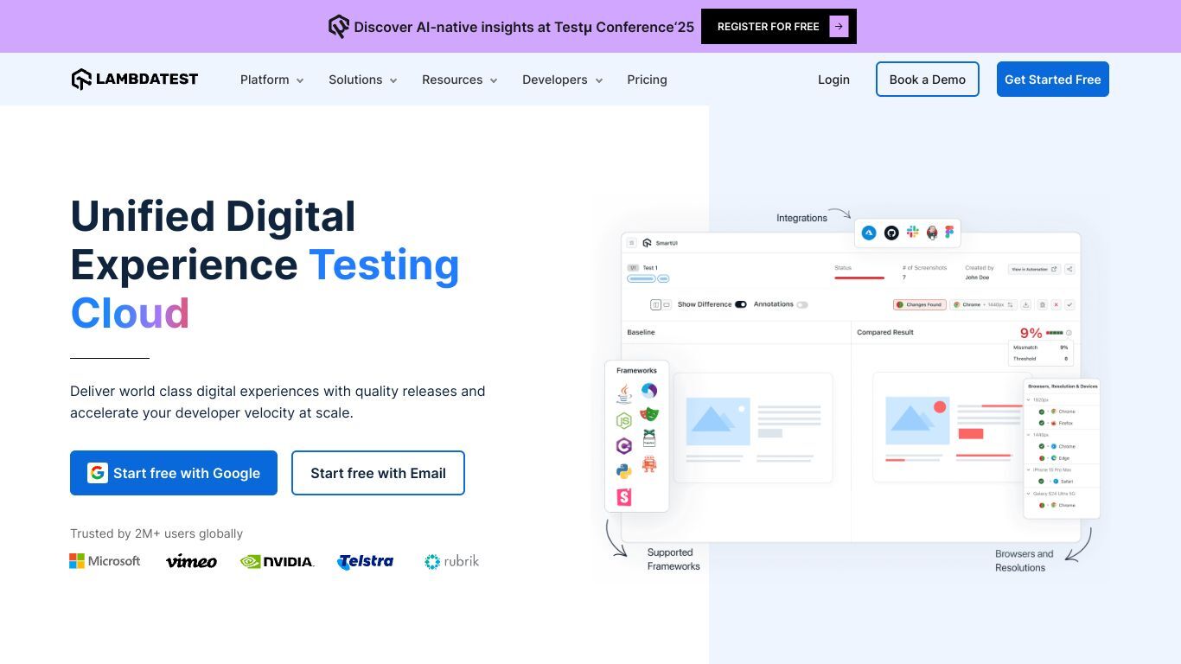
Task: Select the Puppeteer framework icon
Action: (x=649, y=439)
